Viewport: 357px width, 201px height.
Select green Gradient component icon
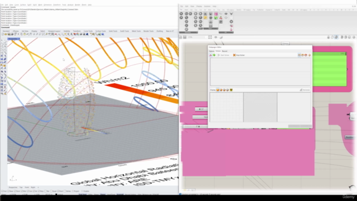216,18
